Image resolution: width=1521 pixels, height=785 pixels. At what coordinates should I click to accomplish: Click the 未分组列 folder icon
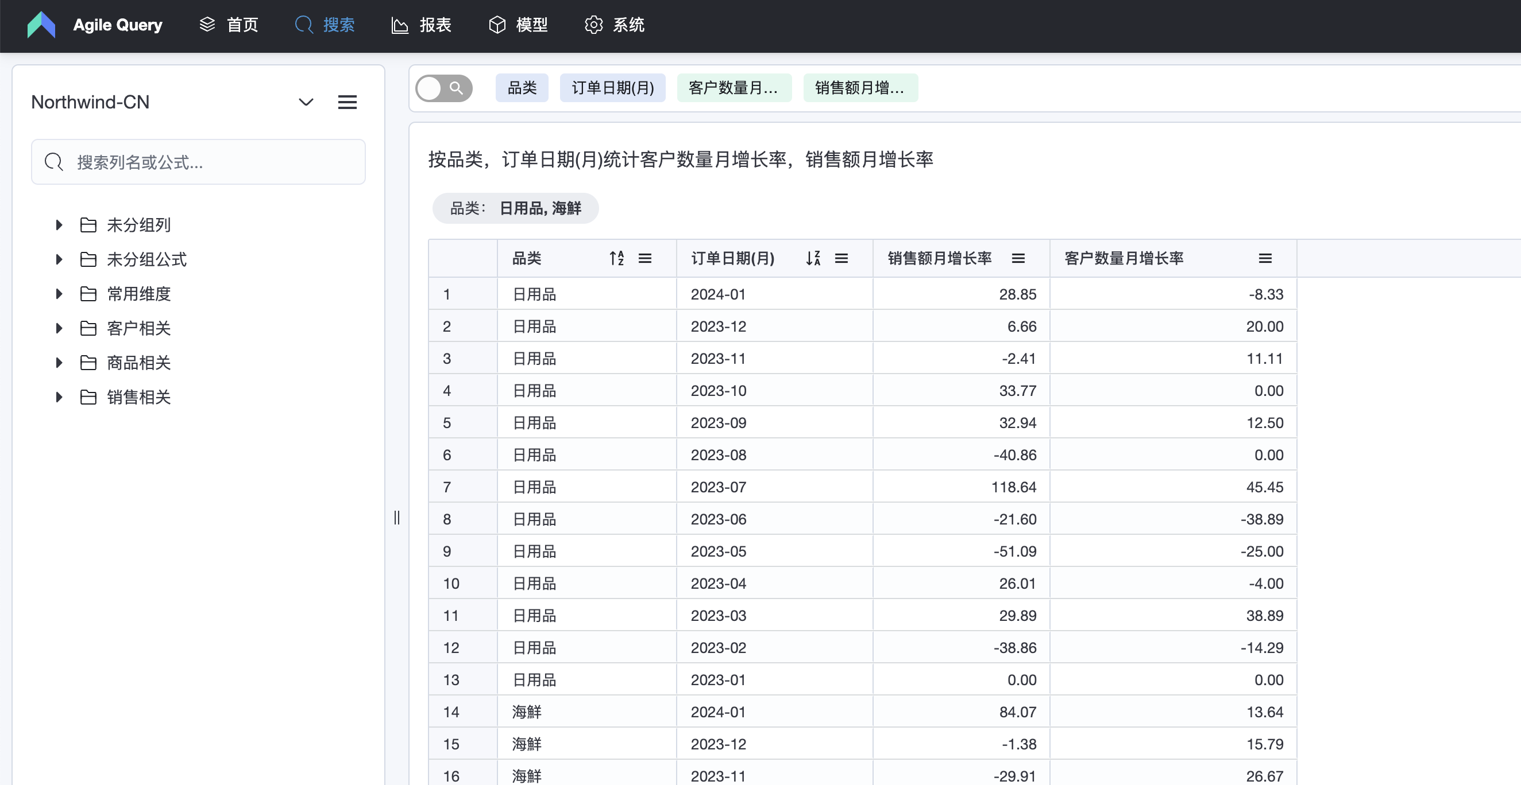88,225
